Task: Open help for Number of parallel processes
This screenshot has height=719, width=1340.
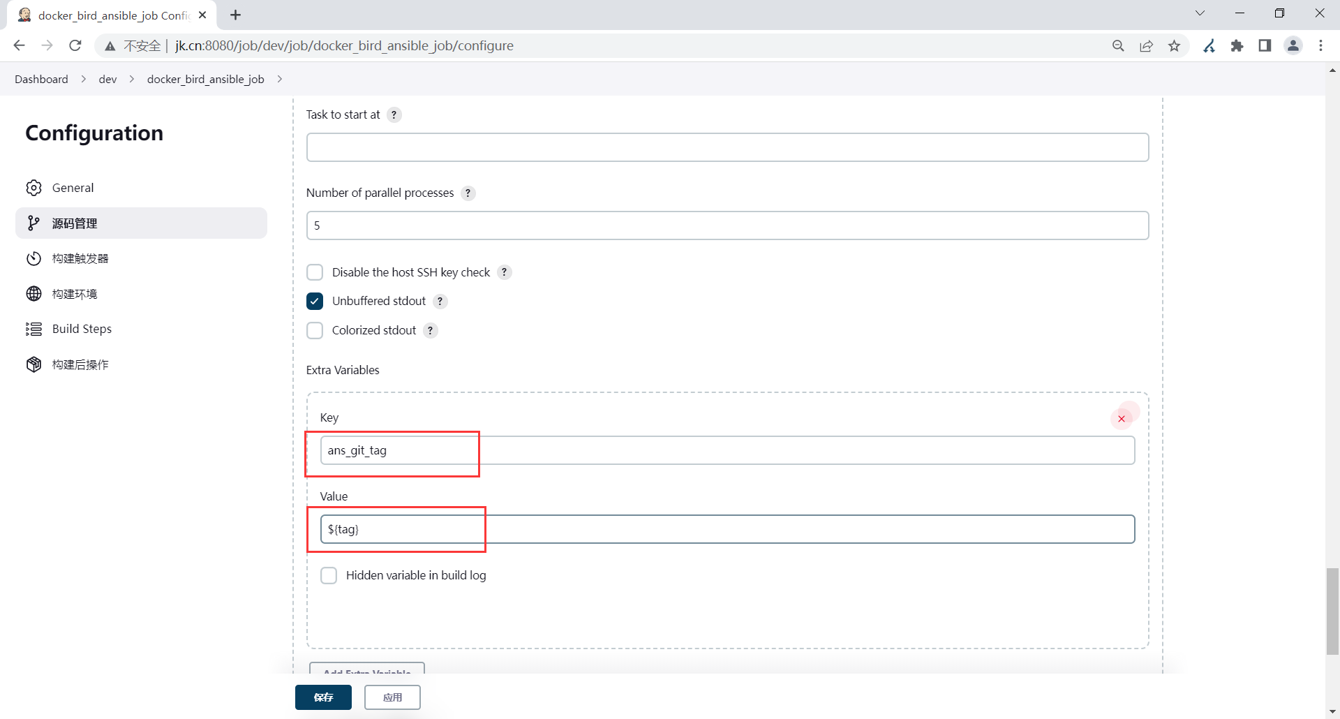Action: (x=468, y=193)
